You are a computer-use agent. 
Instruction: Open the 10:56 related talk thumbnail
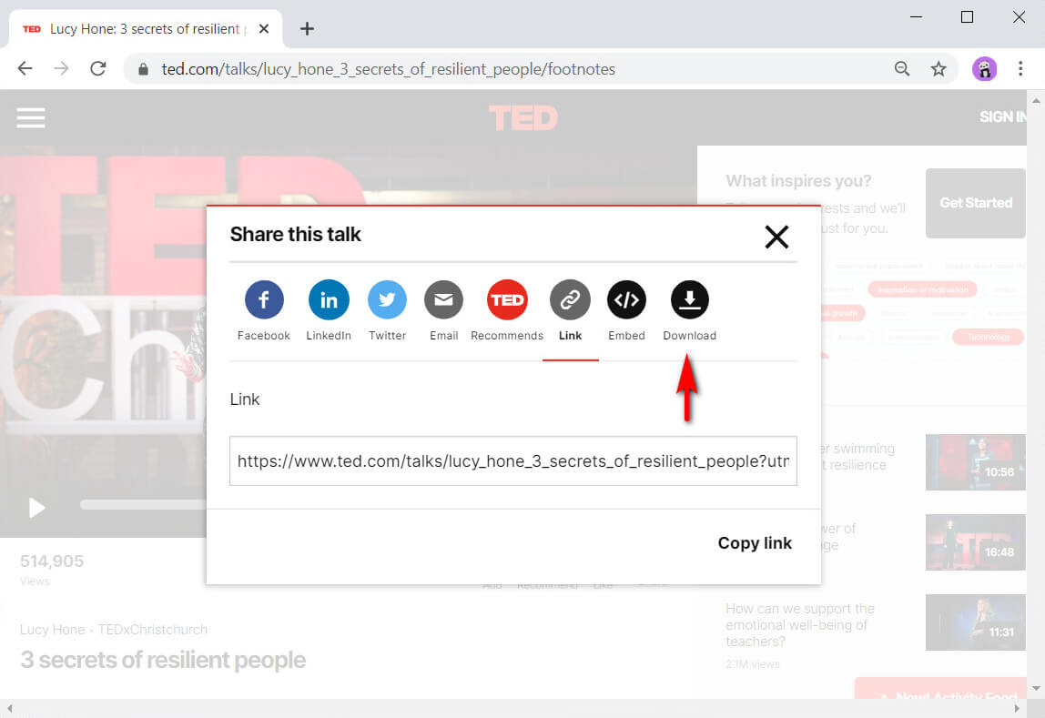[x=975, y=462]
